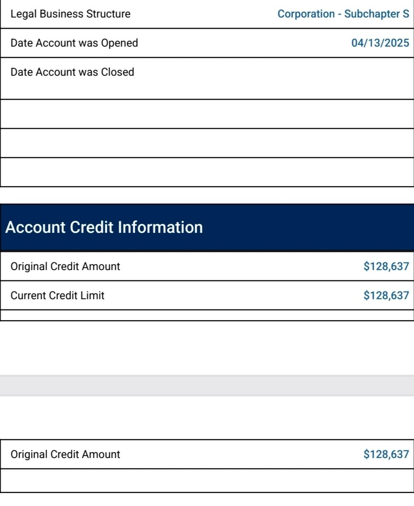Click the Original Credit Amount label in the bottom table
This screenshot has height=506, width=414.
[x=65, y=454]
